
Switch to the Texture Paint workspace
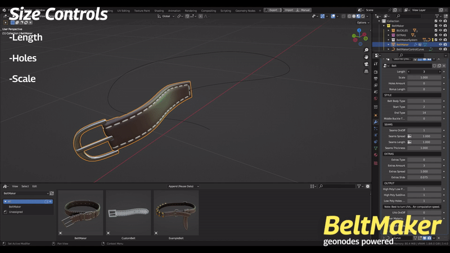[142, 11]
